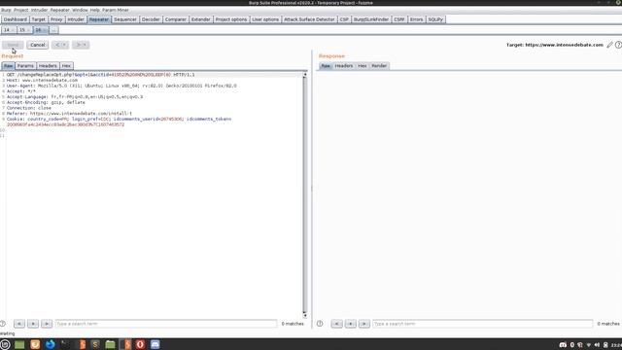The height and width of the screenshot is (350, 622).
Task: Show desktop via green taskbar icon
Action: 19,344
